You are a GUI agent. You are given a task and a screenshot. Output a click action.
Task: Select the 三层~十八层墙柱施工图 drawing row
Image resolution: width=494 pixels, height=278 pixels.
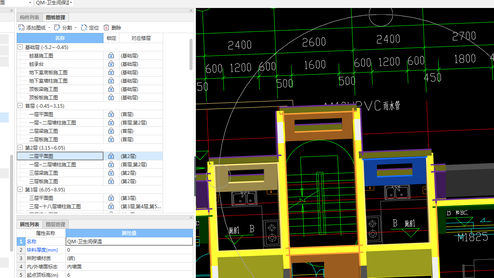coord(90,207)
